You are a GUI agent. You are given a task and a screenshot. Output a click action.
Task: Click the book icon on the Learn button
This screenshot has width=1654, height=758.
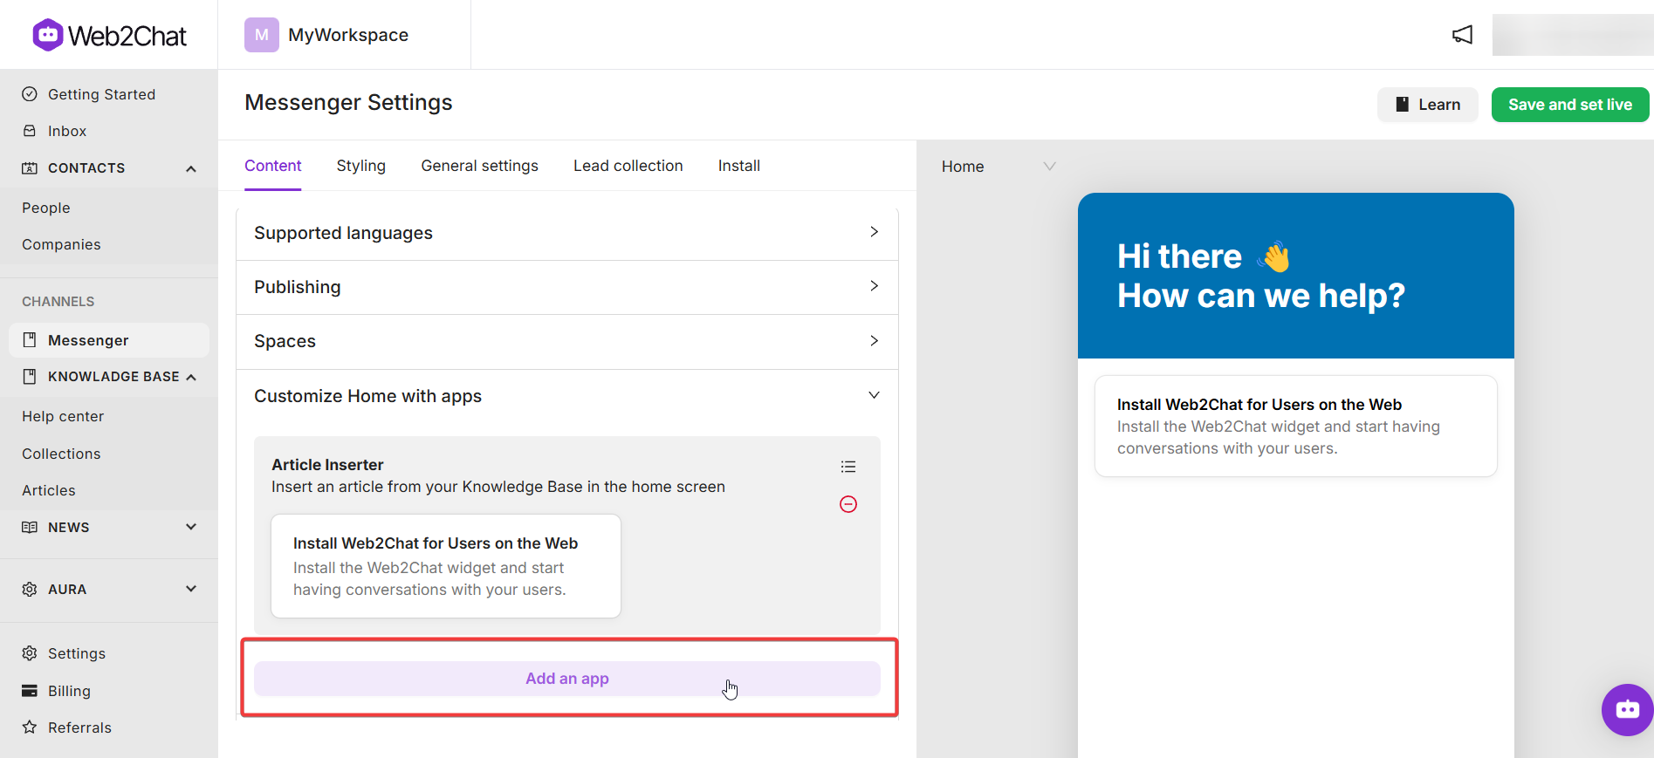[1403, 105]
